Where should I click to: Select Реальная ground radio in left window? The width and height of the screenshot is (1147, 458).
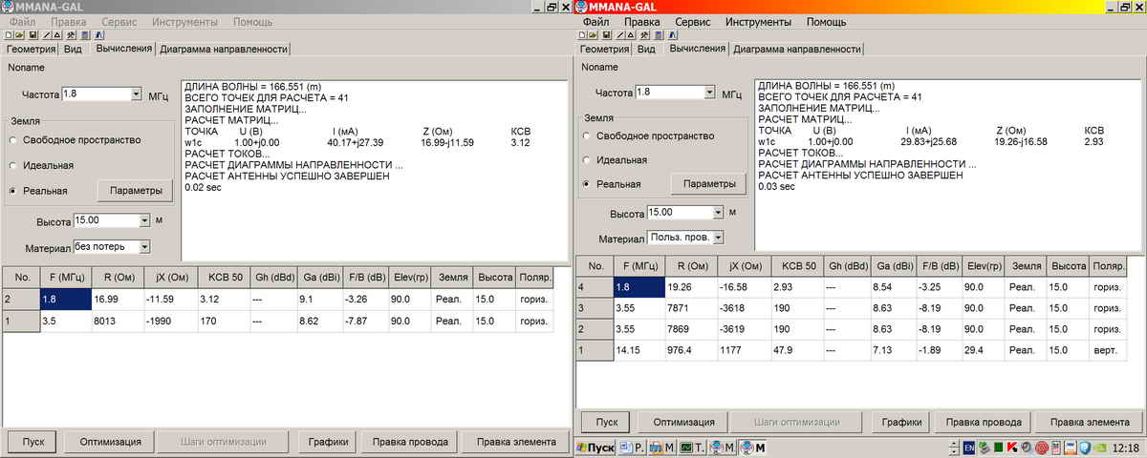(13, 191)
